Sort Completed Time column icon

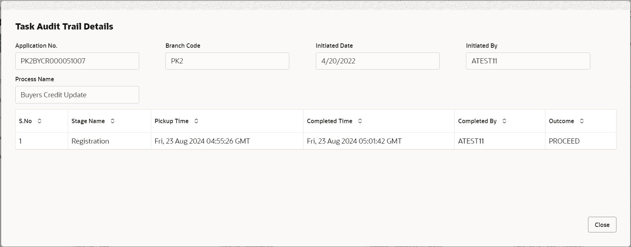(x=360, y=121)
